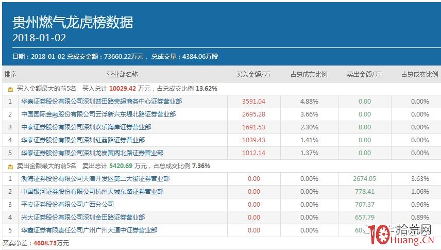Click the 总成交量 4384.06万股 text
Image resolution: width=441 pixels, height=250 pixels.
(x=185, y=57)
